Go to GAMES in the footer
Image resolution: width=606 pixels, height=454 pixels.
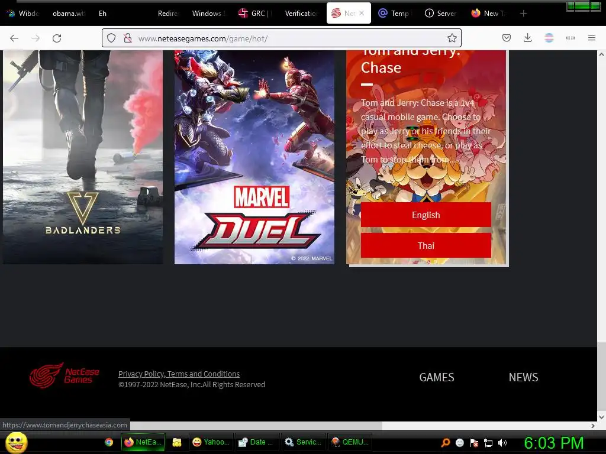coord(437,377)
